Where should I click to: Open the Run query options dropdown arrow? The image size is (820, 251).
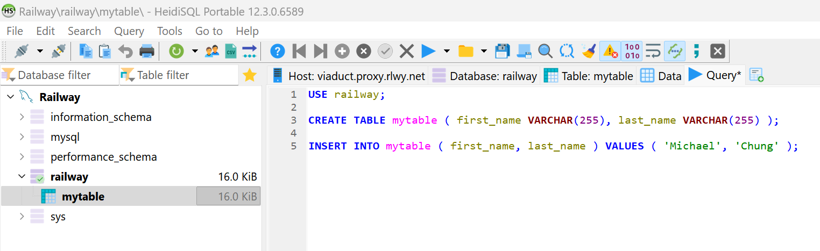tap(447, 51)
